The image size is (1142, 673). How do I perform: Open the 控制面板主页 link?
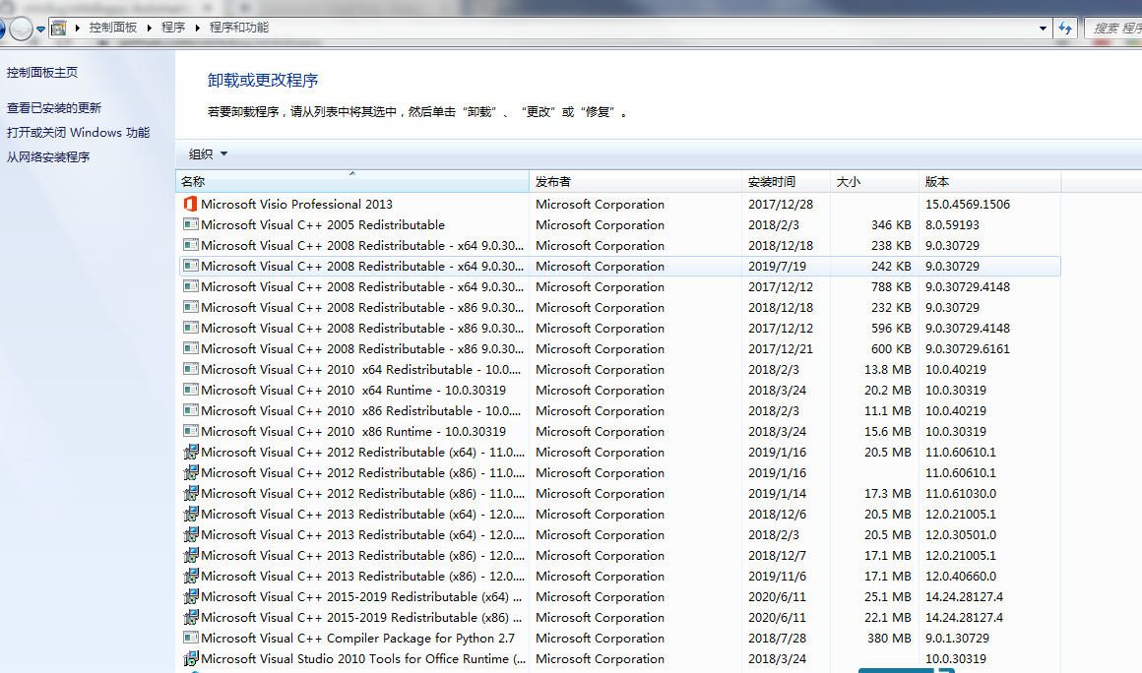42,73
